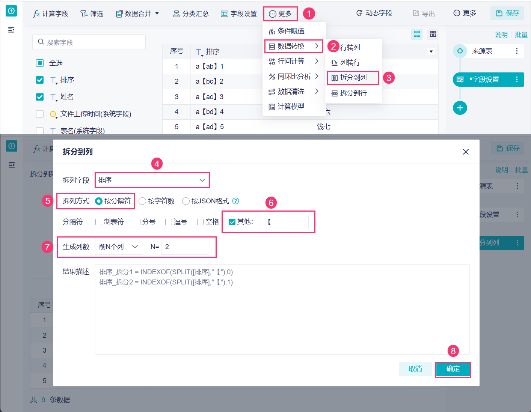Open the 筛选 filter tool
531x412 pixels.
click(x=92, y=14)
